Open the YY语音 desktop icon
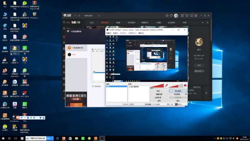 coord(15,128)
